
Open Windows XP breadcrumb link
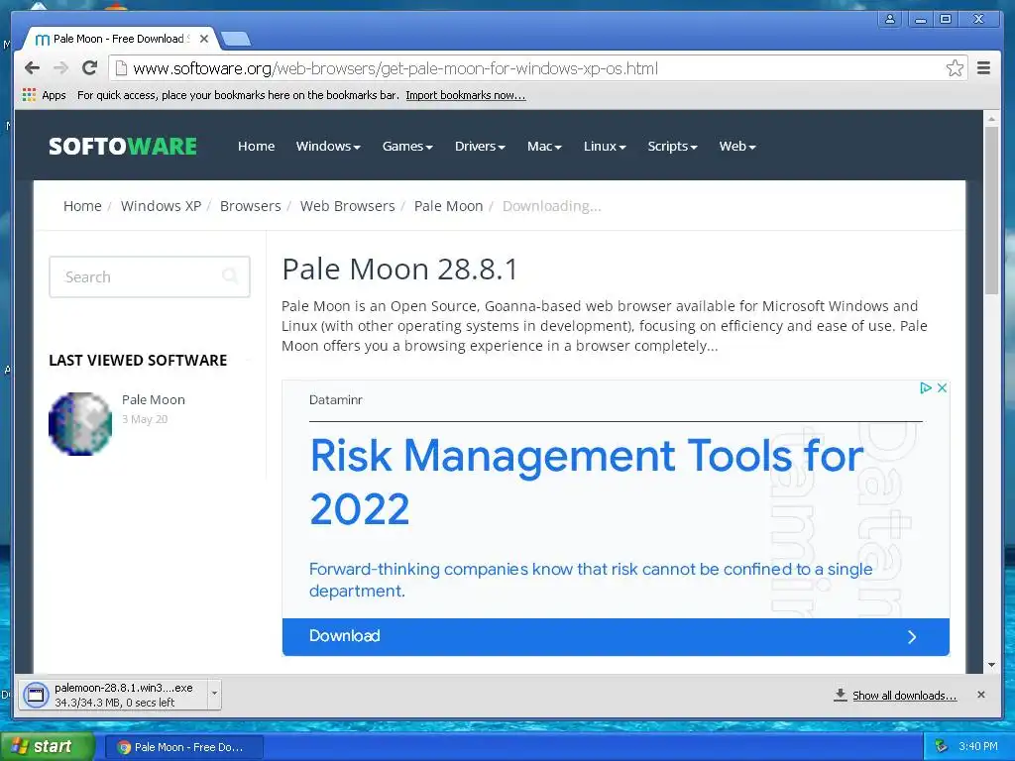(x=161, y=206)
